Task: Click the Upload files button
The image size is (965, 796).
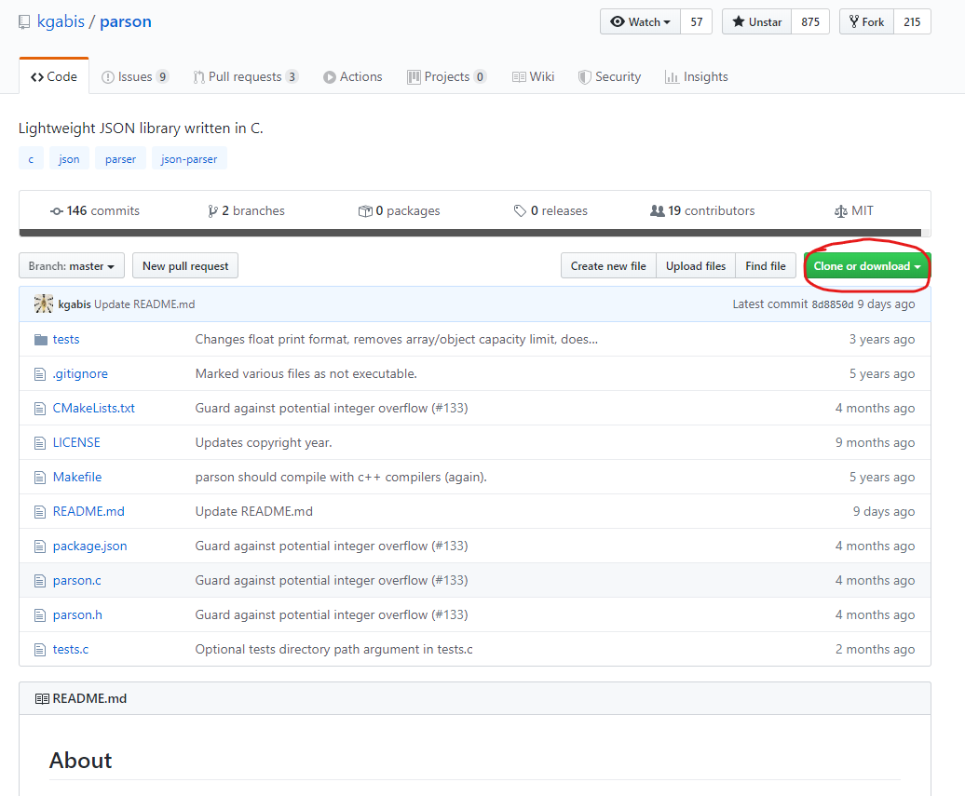Action: click(x=696, y=265)
